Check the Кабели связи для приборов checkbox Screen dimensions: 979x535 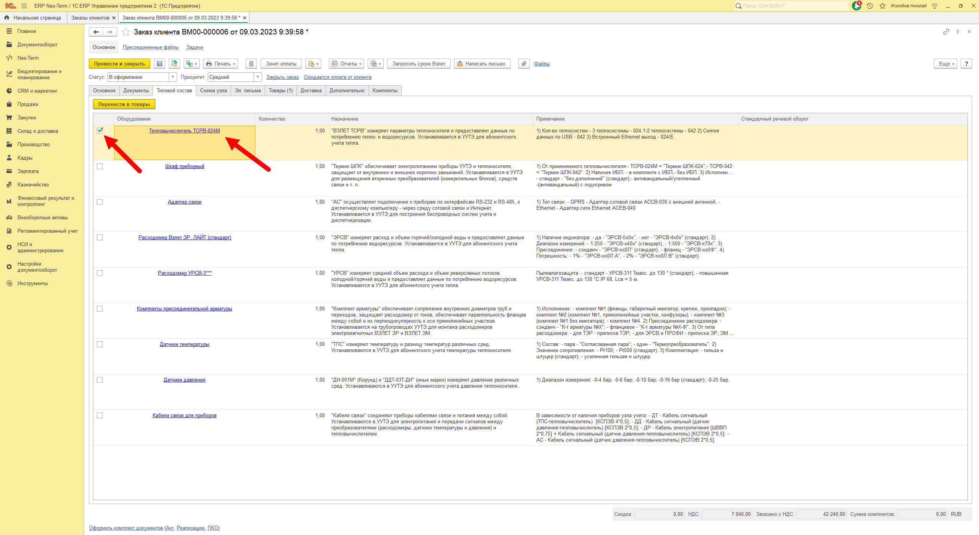click(x=100, y=416)
